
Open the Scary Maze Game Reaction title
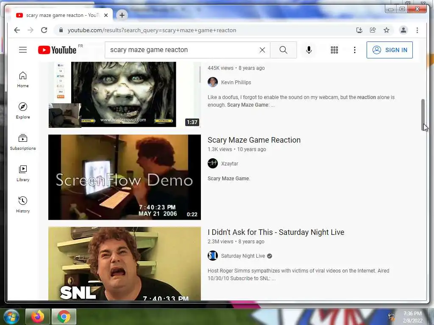[x=254, y=140]
